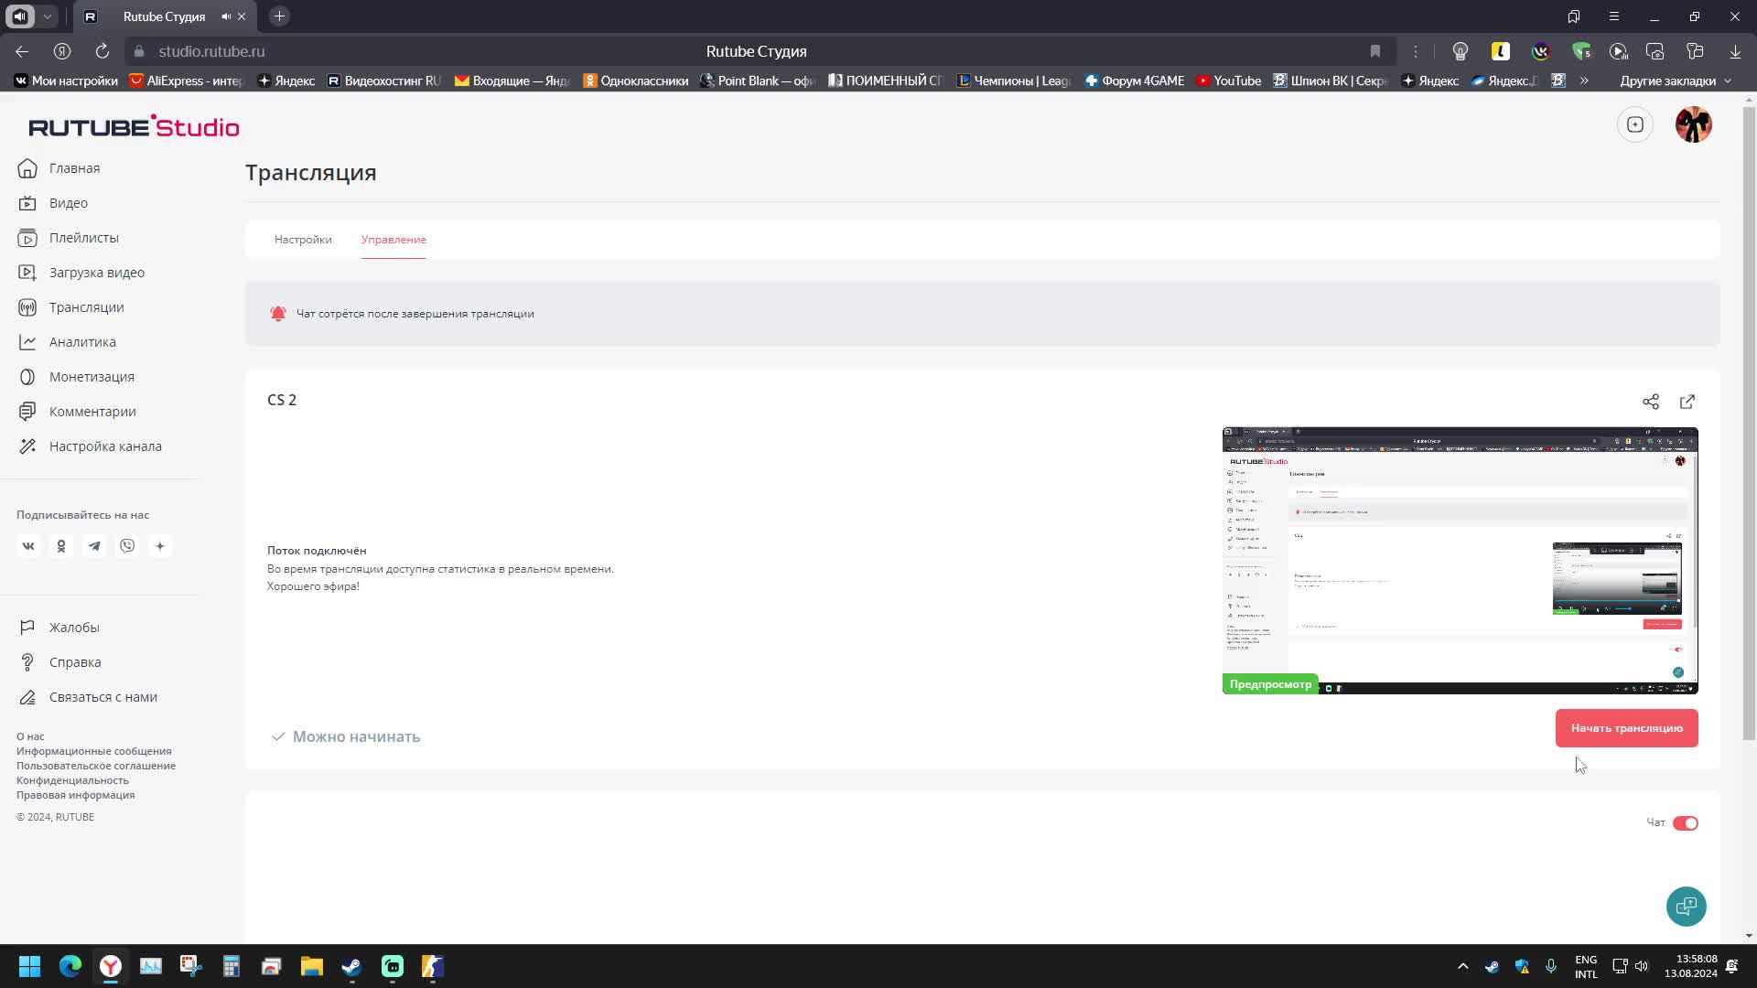Open the support chat bubble icon
Viewport: 1757px width, 988px height.
pyautogui.click(x=1686, y=907)
